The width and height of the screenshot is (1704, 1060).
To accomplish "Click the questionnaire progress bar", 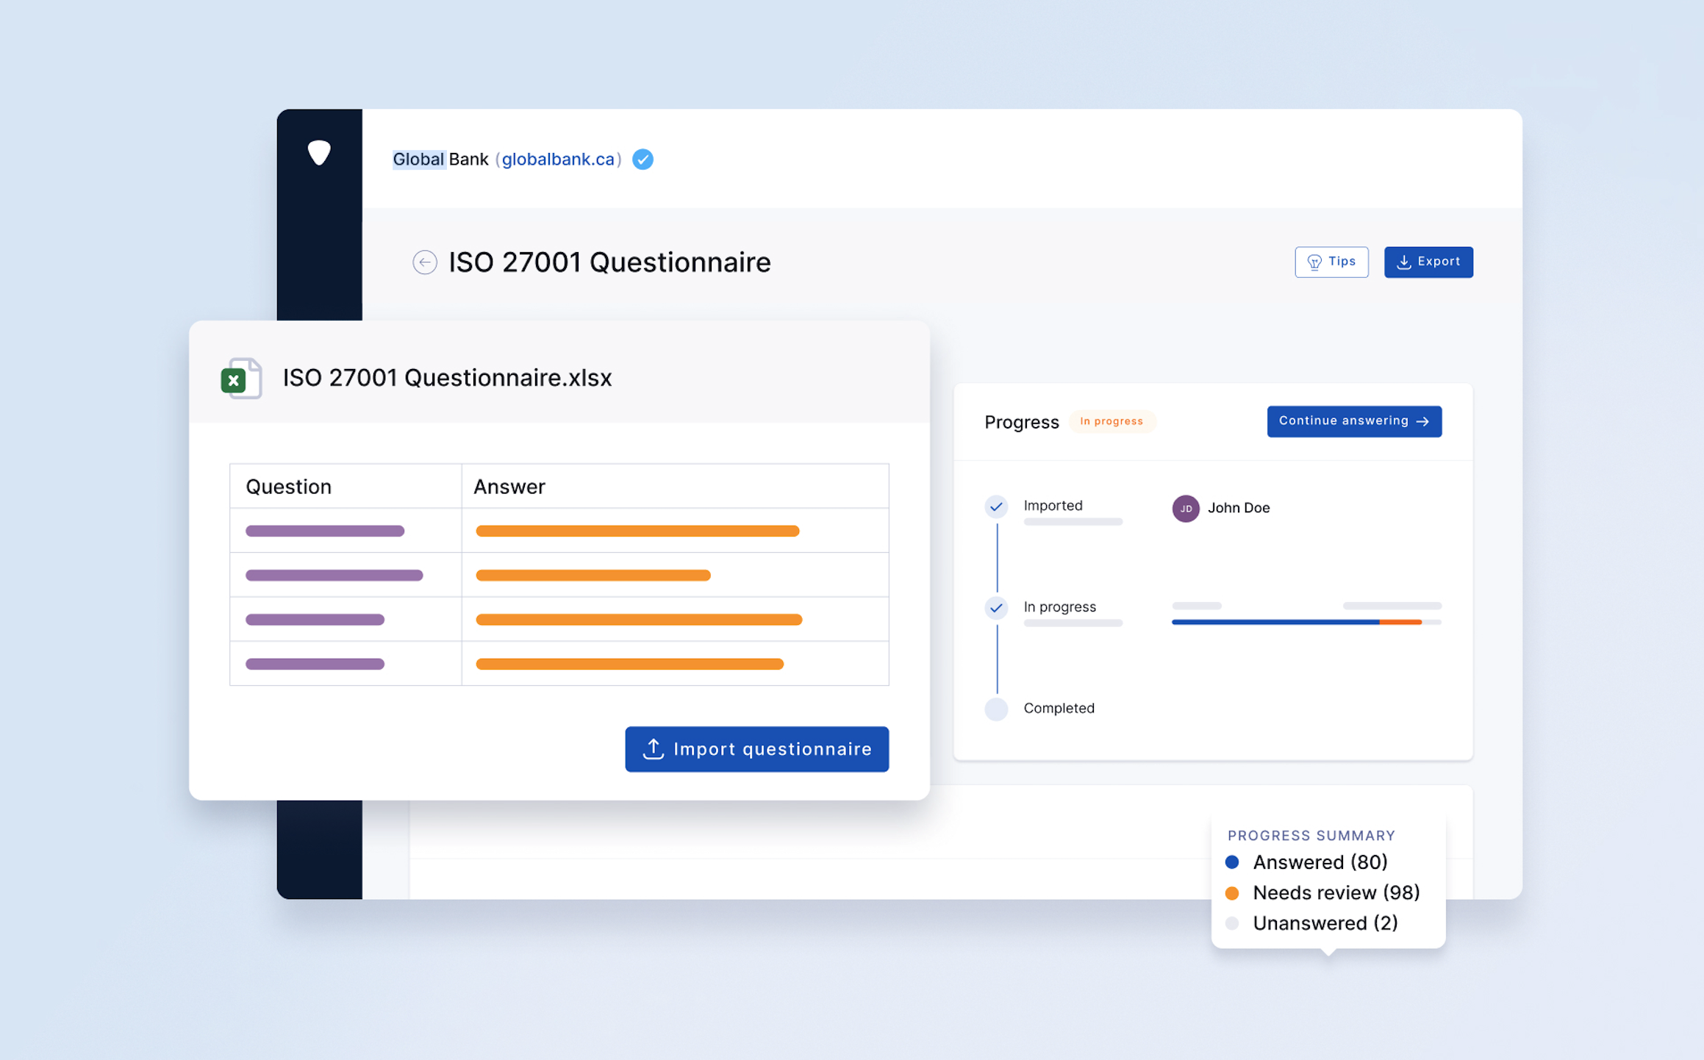I will pos(1307,622).
